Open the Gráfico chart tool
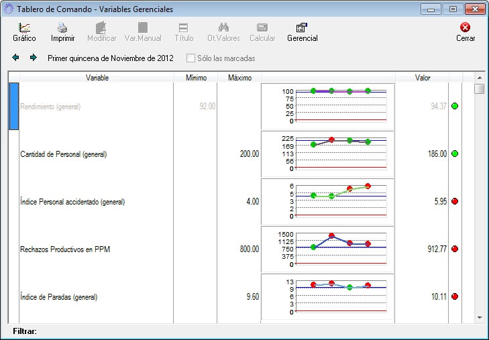The image size is (489, 340). point(24,28)
